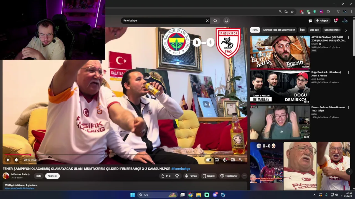Run the YouTube search magnifier
Image resolution: width=355 pixels, height=199 pixels.
215,20
